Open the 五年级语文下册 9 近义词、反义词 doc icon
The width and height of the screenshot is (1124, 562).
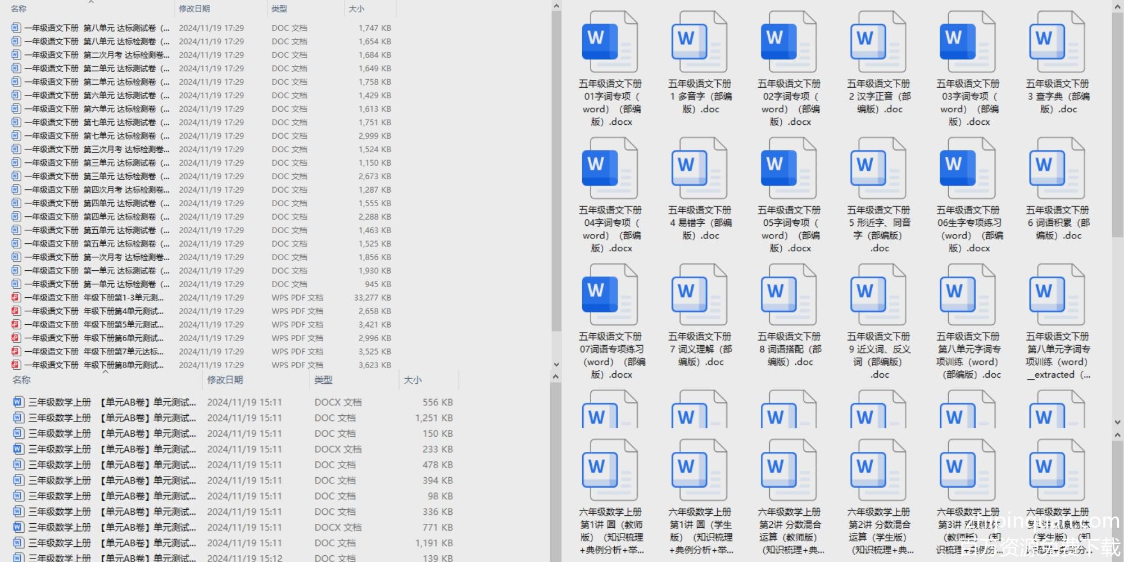[x=878, y=295]
